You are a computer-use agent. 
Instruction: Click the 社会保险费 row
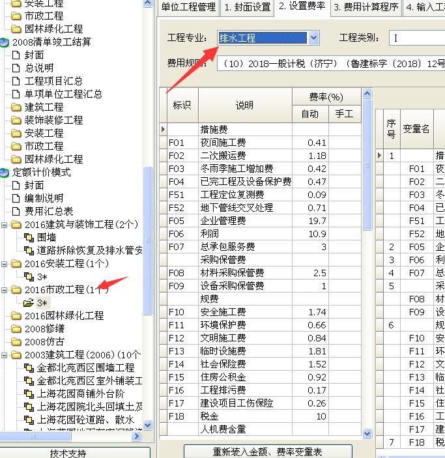[x=261, y=364]
